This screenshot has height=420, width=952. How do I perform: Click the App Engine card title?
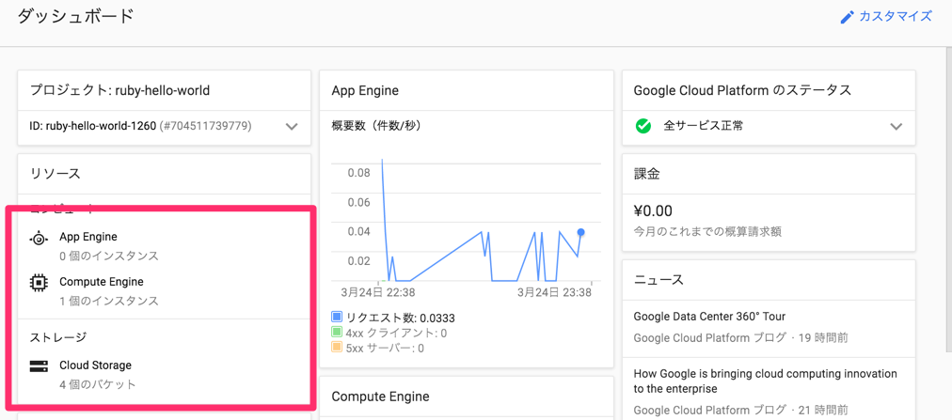365,91
